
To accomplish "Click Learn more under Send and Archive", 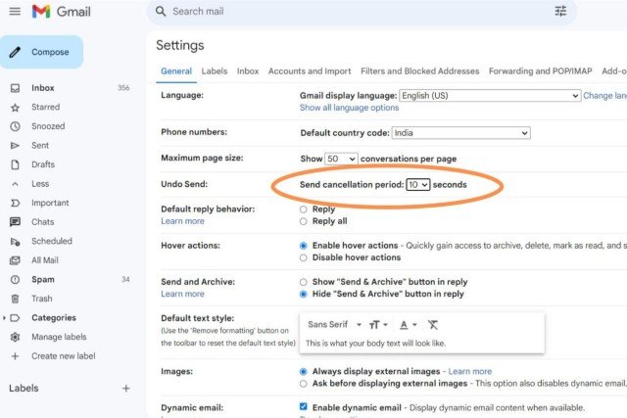I will click(x=182, y=294).
